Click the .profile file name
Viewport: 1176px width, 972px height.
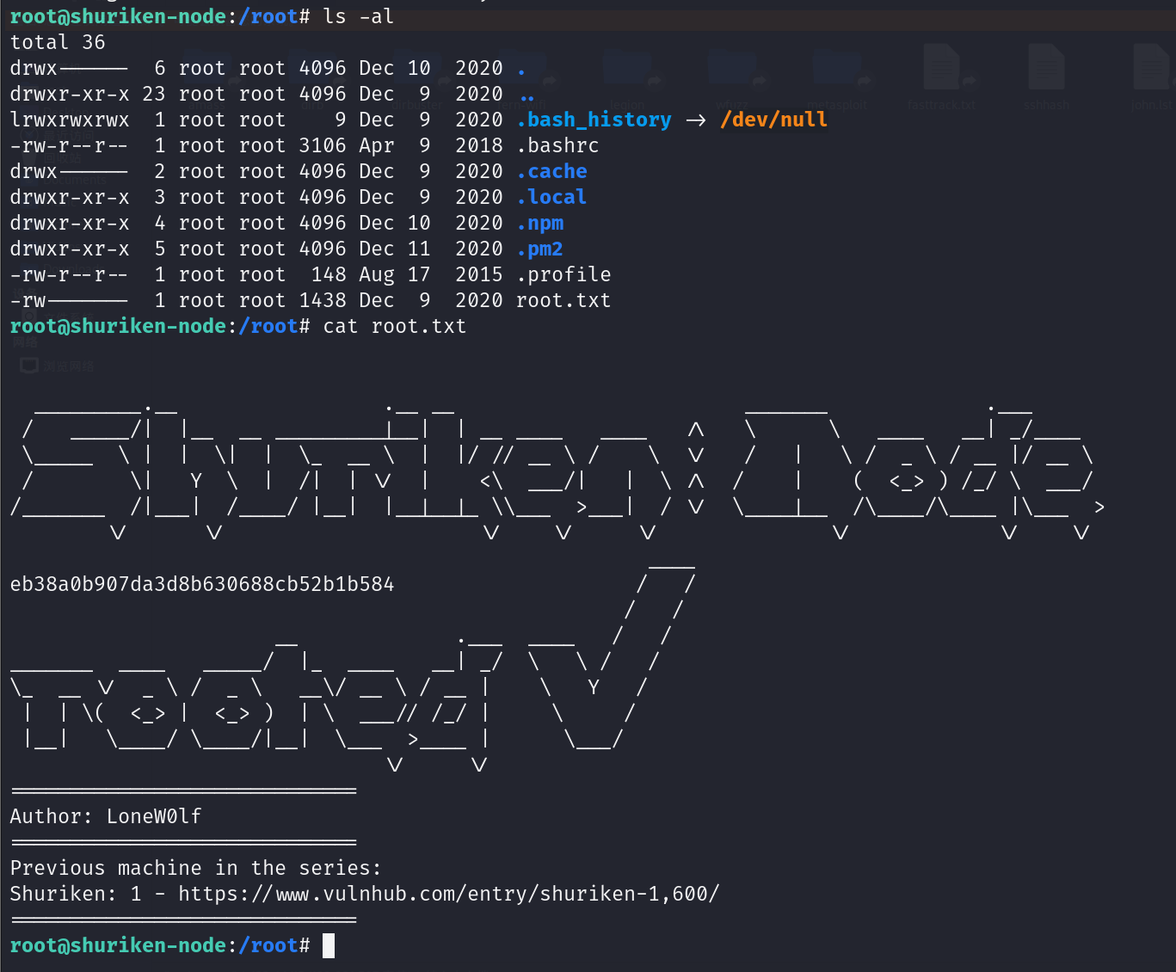pos(563,274)
